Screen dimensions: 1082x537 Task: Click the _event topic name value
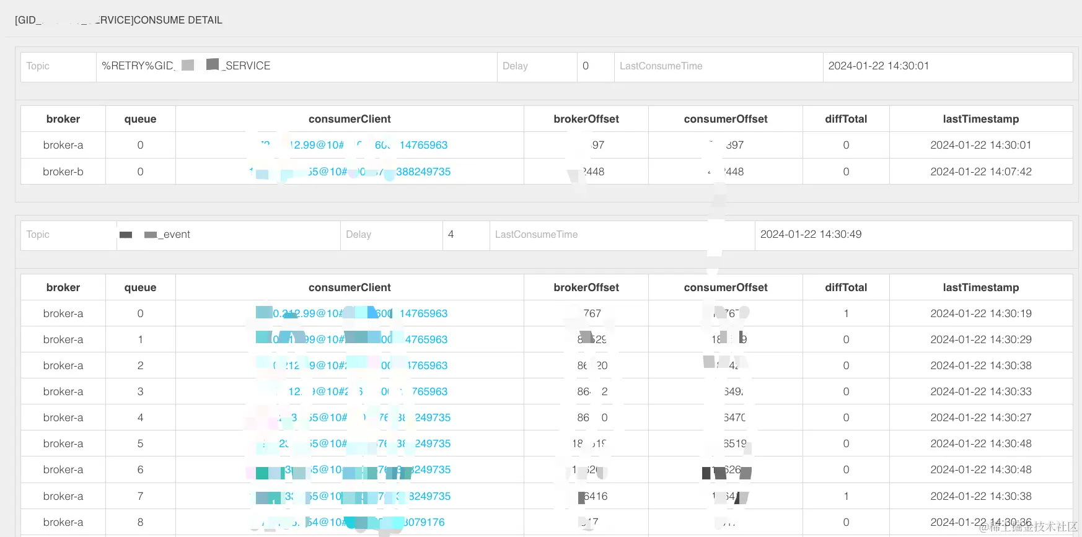pyautogui.click(x=155, y=234)
